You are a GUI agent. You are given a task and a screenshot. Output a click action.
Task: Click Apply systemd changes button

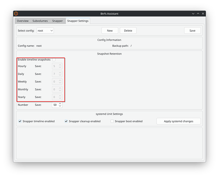178,121
